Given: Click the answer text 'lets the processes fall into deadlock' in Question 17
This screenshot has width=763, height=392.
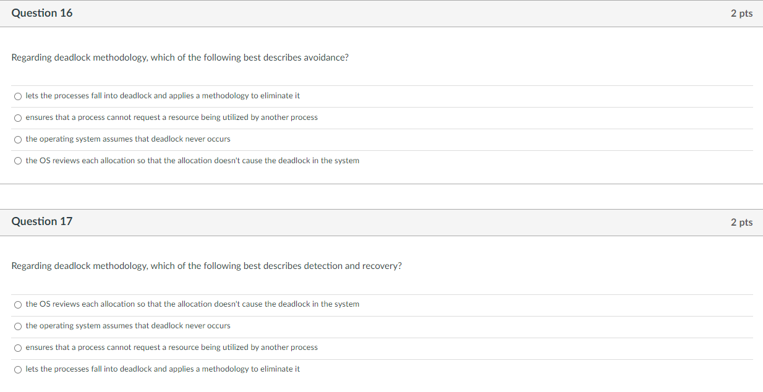Looking at the screenshot, I should [163, 369].
